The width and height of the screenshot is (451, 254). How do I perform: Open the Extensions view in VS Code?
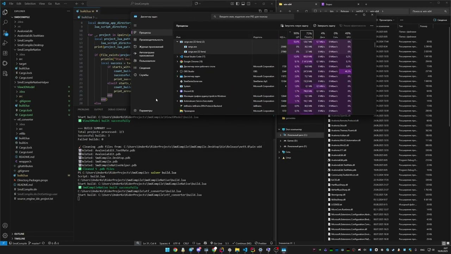point(5,53)
